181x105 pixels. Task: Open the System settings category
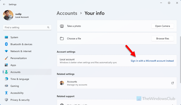tap(14, 37)
